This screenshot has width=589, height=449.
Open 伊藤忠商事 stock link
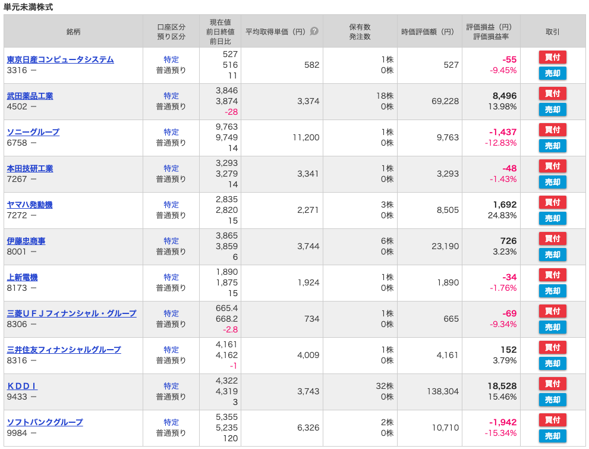[26, 241]
